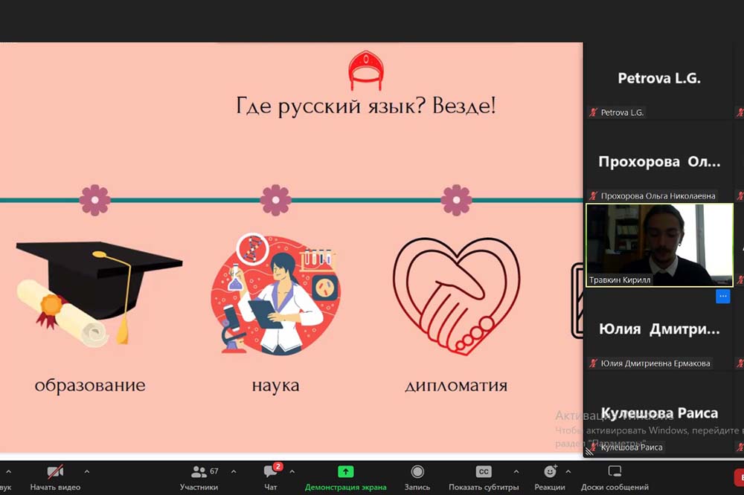
Task: Expand video options caret beside Начать видео
Action: [86, 472]
